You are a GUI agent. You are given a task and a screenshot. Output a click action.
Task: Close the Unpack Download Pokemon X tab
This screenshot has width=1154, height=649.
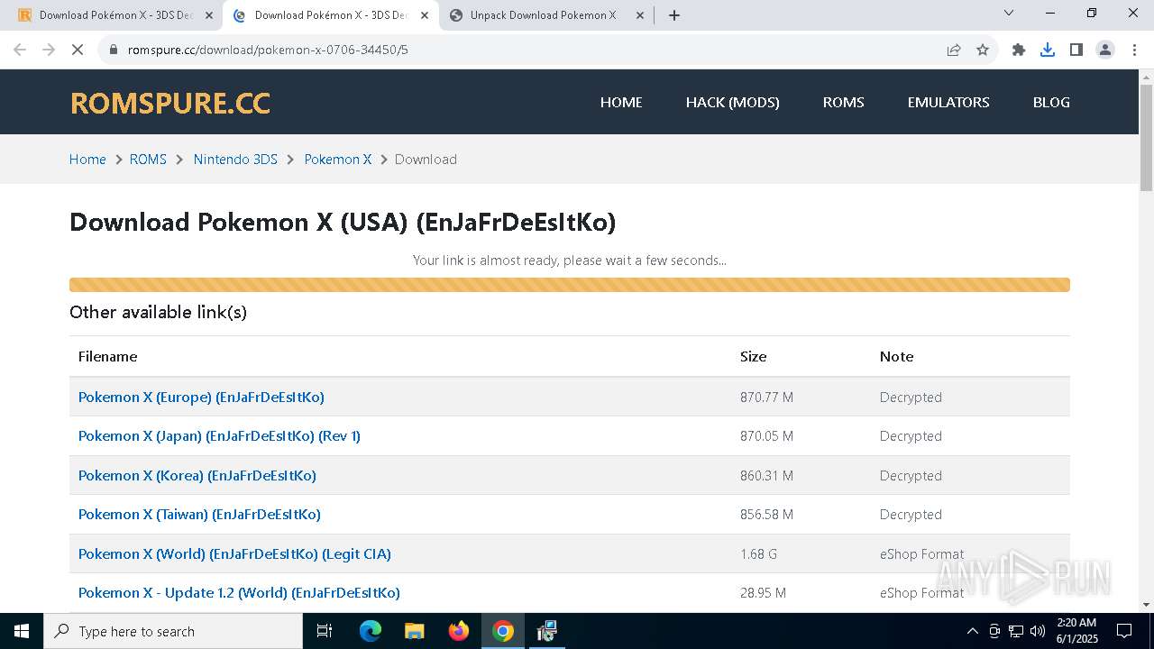[640, 15]
